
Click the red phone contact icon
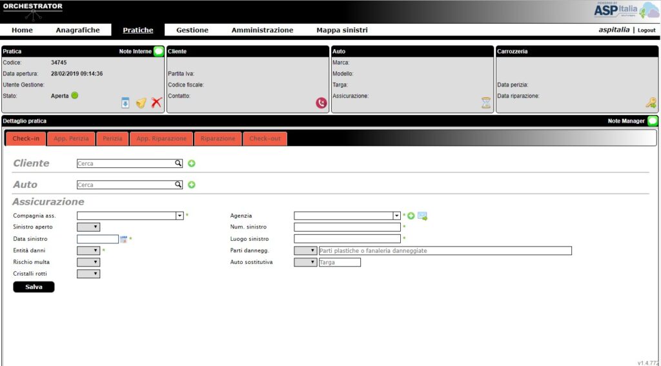[321, 103]
